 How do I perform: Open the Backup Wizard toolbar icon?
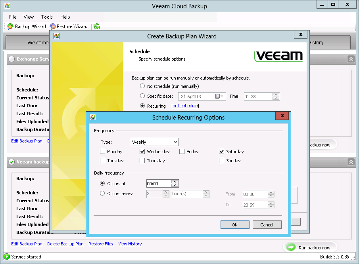click(10, 27)
